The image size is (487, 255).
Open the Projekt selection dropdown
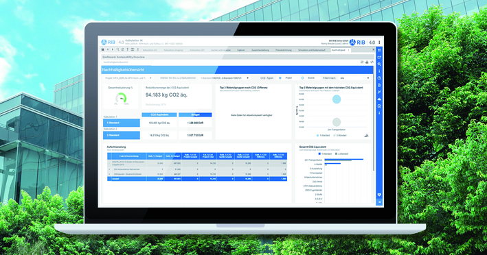pyautogui.click(x=128, y=78)
